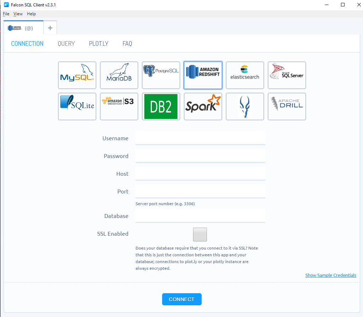Switch to the QUERY tab
363x317 pixels.
tap(66, 43)
